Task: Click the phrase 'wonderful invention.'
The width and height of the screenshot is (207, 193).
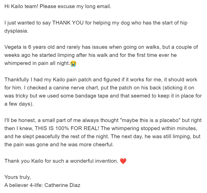Action: [94, 161]
